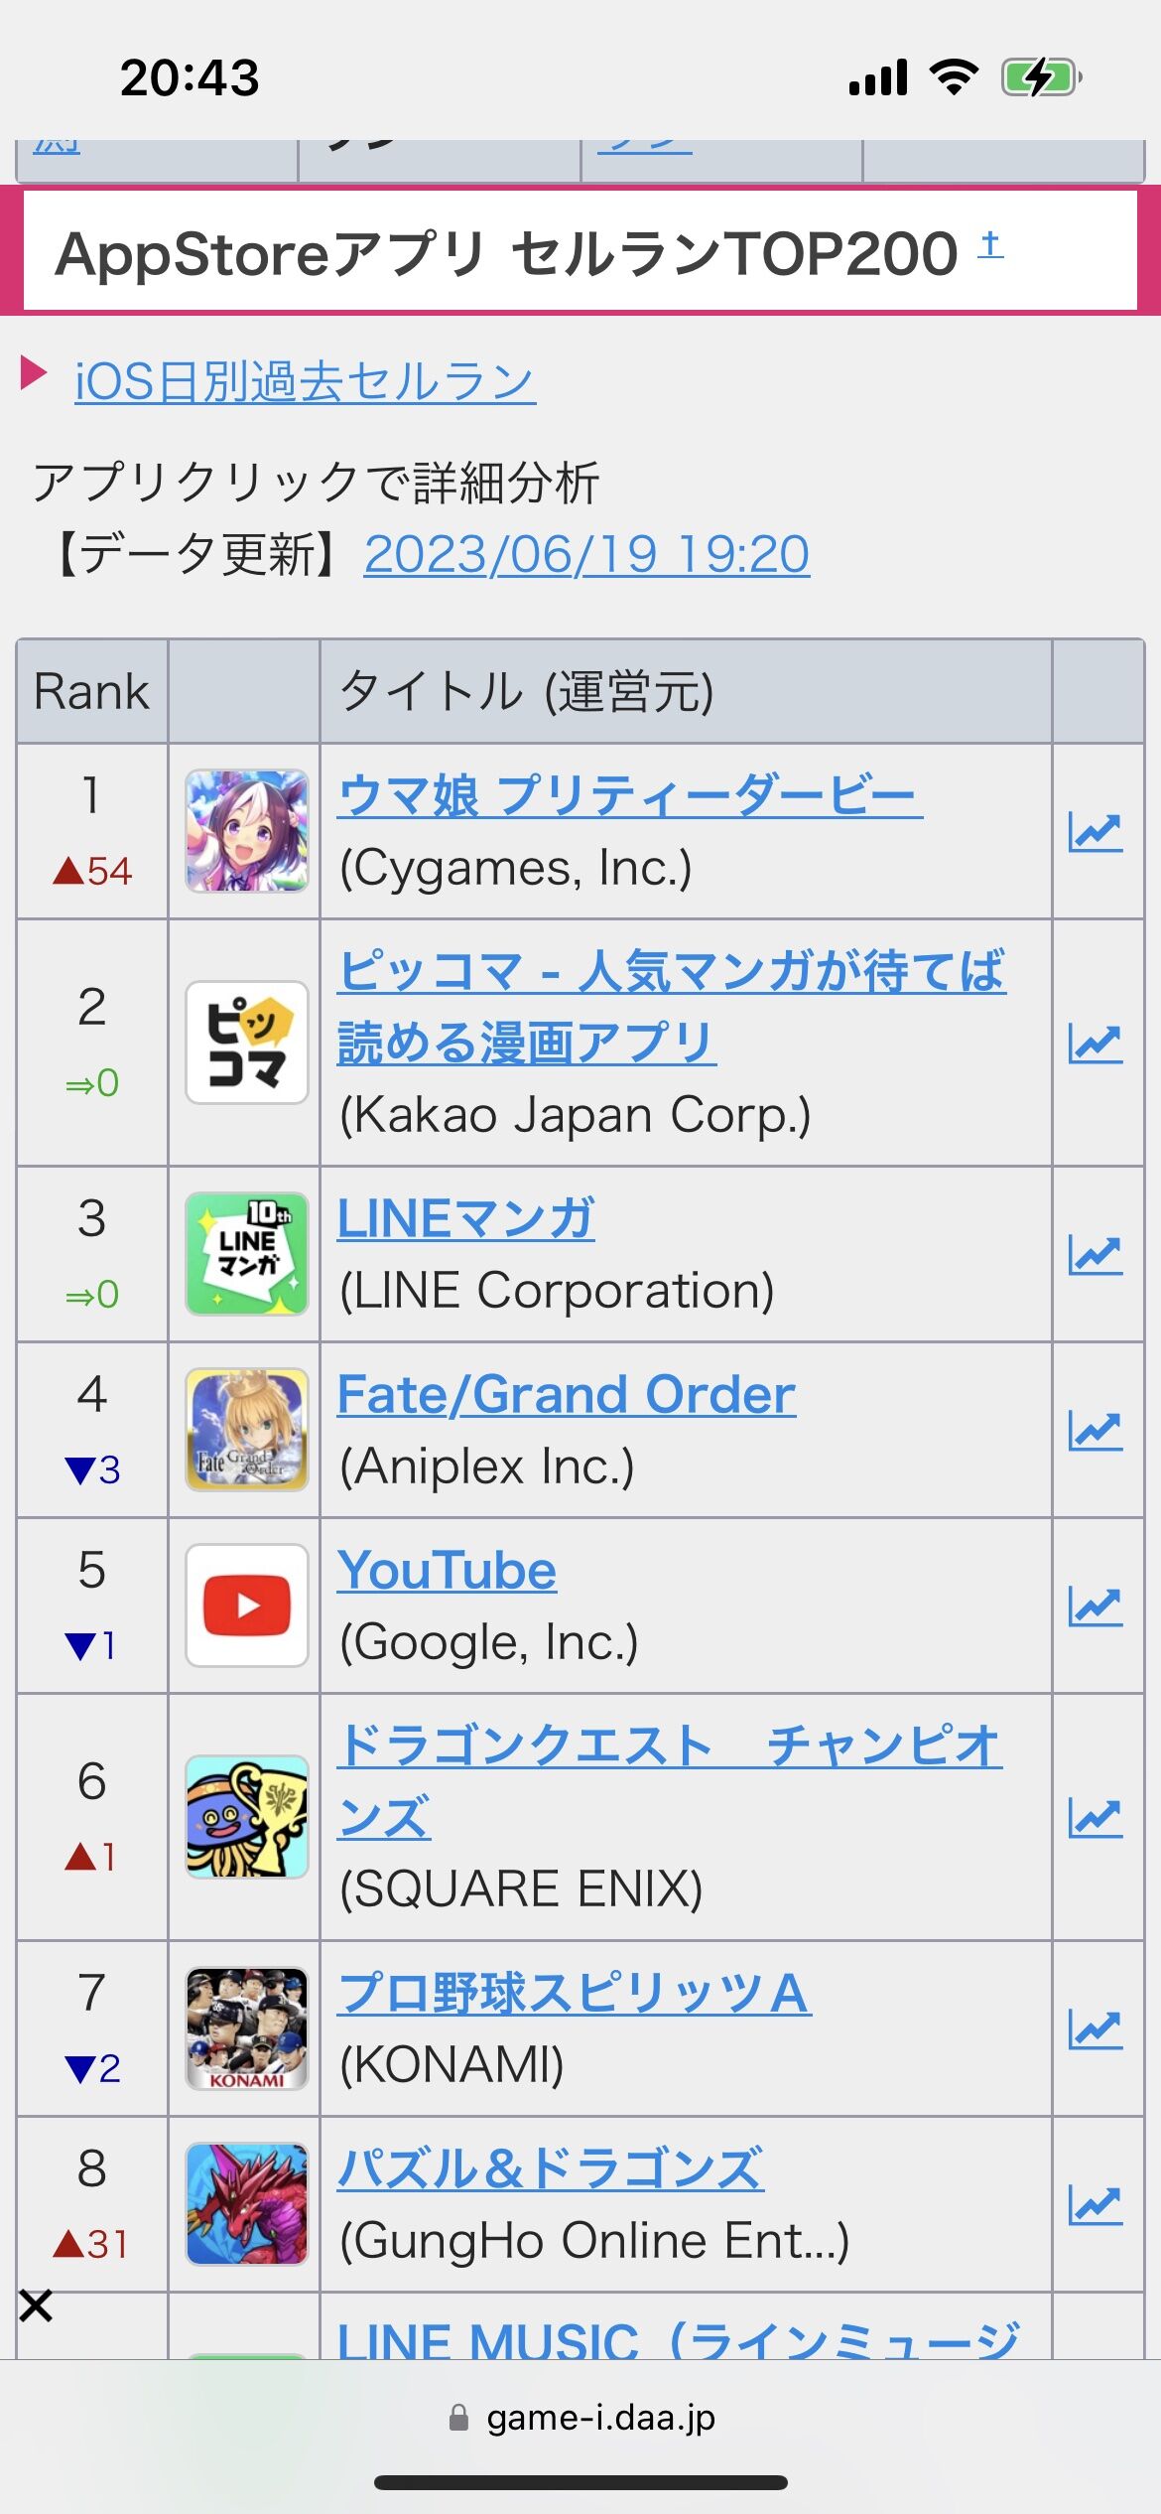This screenshot has width=1161, height=2514.
Task: Open the パズル&ドラゴンズ title link
Action: click(551, 2168)
